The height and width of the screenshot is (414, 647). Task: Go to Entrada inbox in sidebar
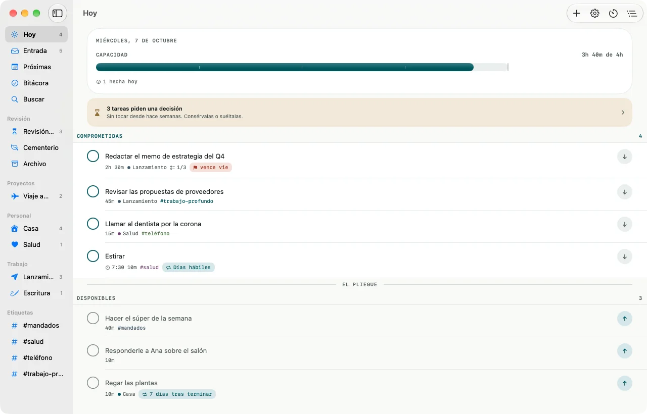(36, 50)
